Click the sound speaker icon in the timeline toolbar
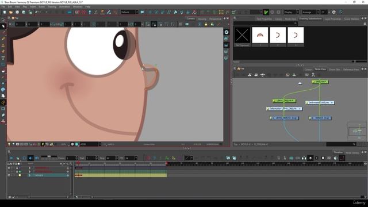The height and width of the screenshot is (207, 368). [30, 158]
